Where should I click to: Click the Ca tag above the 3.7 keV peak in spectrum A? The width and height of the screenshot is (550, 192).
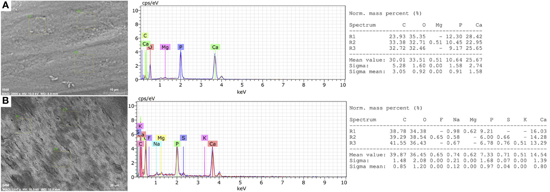215,47
